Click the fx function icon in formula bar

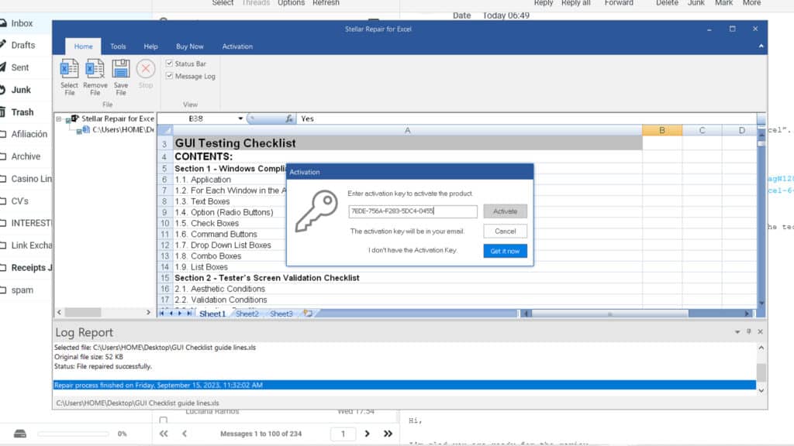[289, 118]
